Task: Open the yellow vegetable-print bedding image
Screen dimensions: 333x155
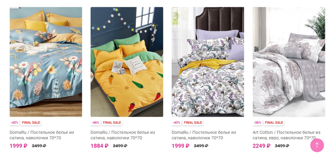Action: coord(127,62)
